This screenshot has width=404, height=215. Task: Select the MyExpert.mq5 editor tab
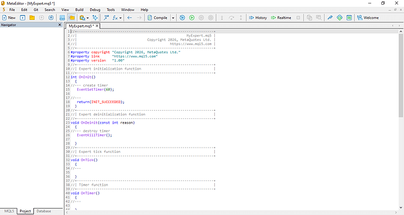81,26
